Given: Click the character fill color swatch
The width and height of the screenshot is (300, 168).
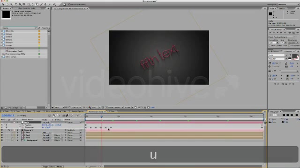Looking at the screenshot, I should click(x=294, y=56).
